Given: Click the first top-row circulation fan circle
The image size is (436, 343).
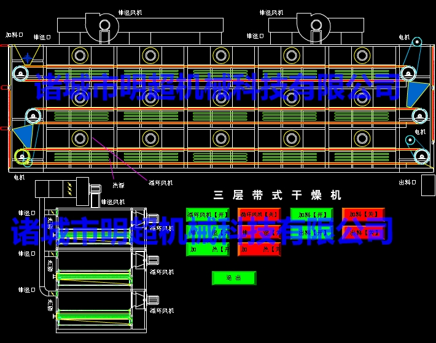Looking at the screenshot, I should (80, 55).
